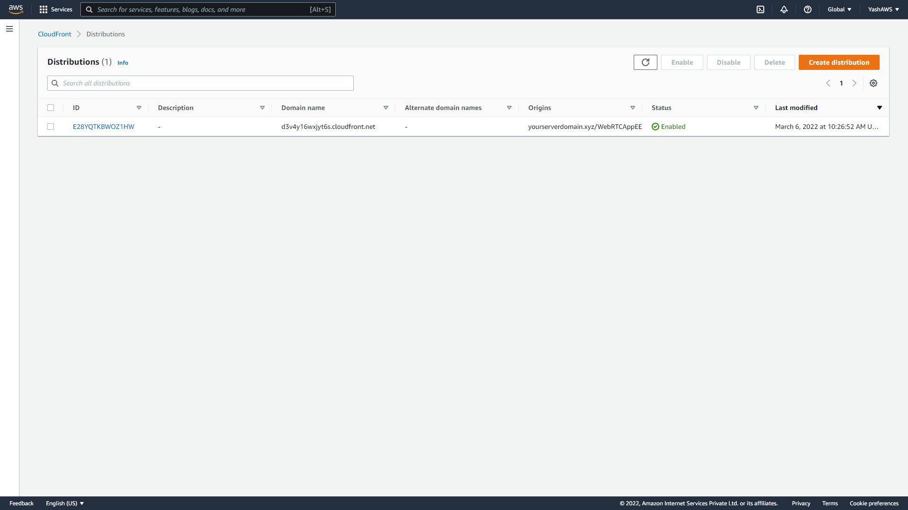Screen dimensions: 908x510
Task: Open the Global region dropdown
Action: pos(839,9)
